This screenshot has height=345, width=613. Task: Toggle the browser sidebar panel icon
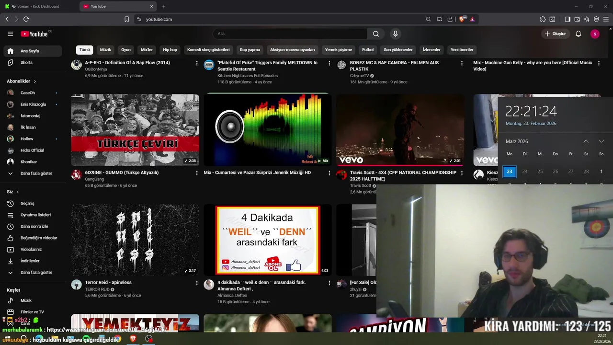pyautogui.click(x=568, y=19)
